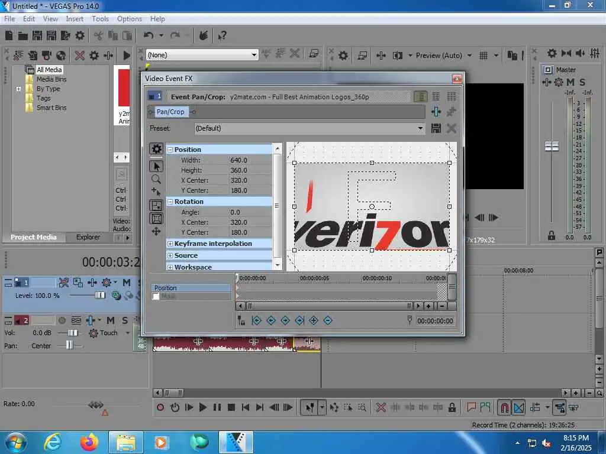The image size is (606, 454).
Task: Select the Media Bins folder
Action: click(51, 79)
